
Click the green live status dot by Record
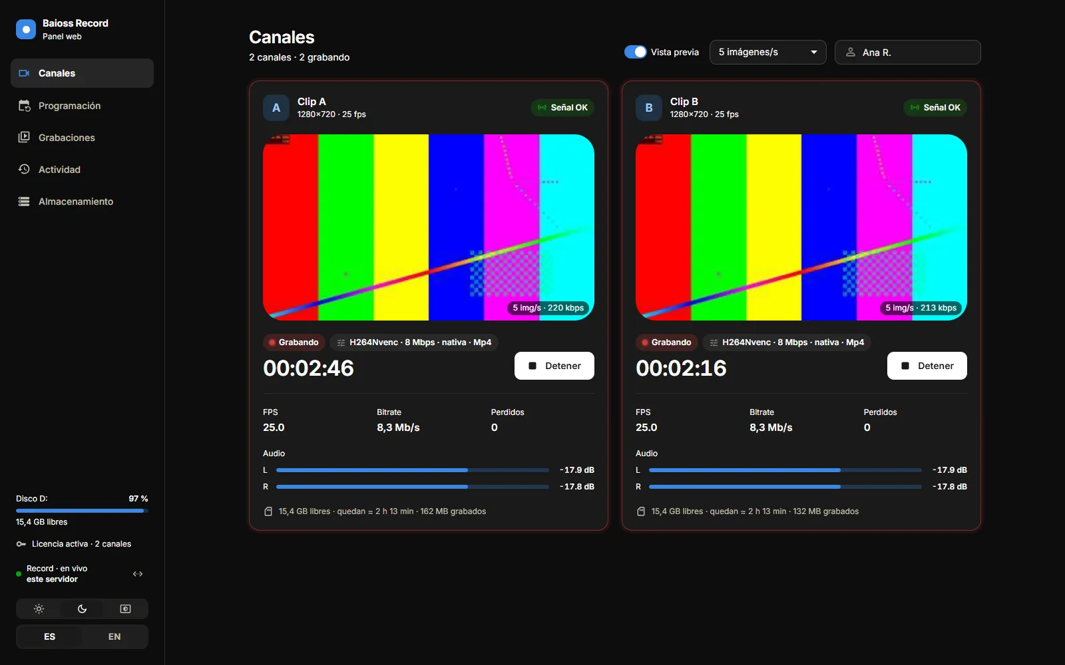[x=19, y=574]
